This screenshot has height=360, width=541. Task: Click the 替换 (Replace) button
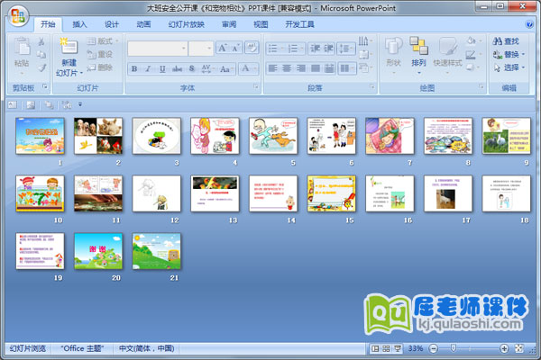tap(510, 54)
